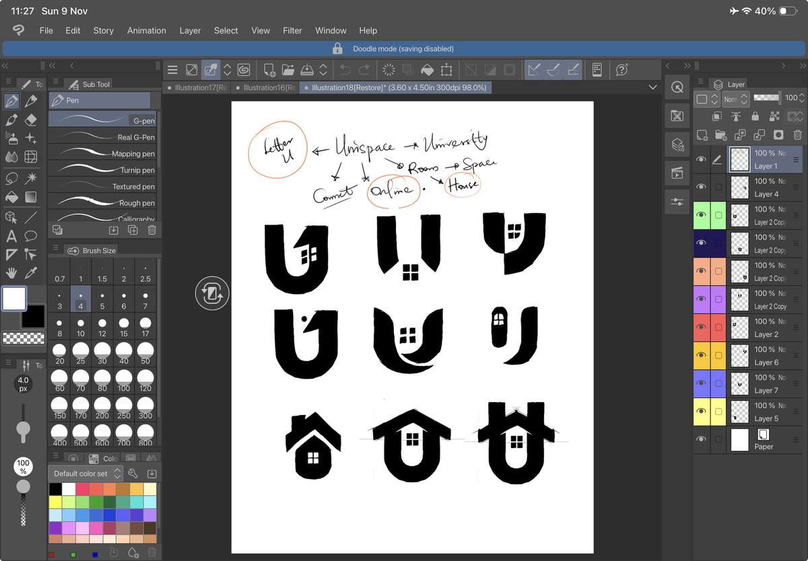Viewport: 808px width, 561px height.
Task: Select the Operation object cube tool
Action: pos(11,217)
